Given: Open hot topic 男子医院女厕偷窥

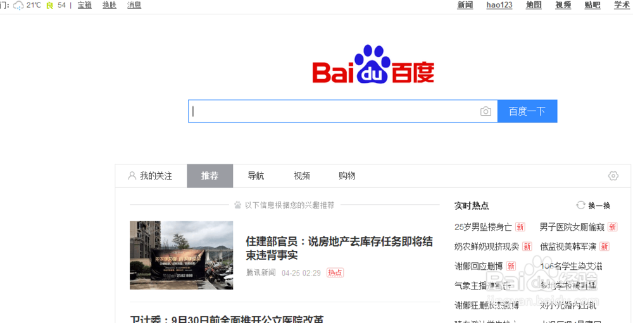Looking at the screenshot, I should [x=572, y=227].
